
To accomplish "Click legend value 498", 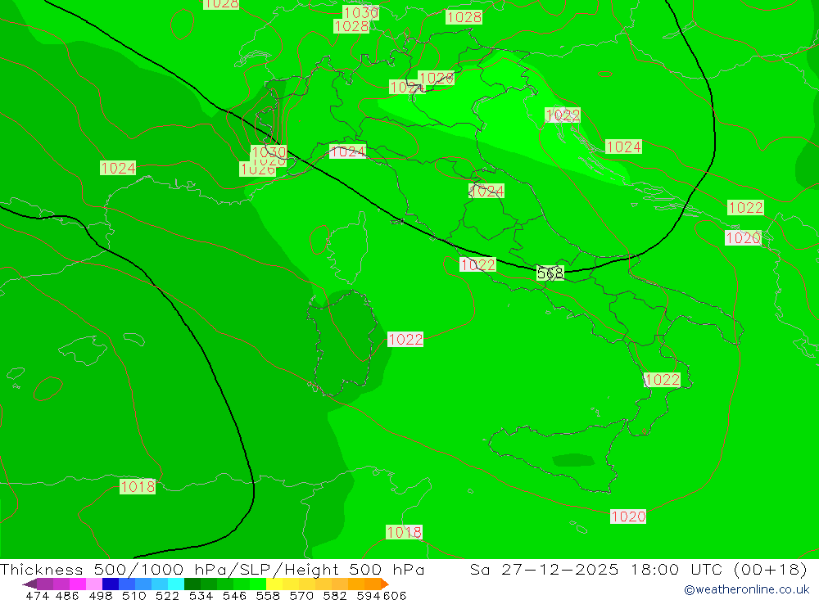I will [x=100, y=595].
